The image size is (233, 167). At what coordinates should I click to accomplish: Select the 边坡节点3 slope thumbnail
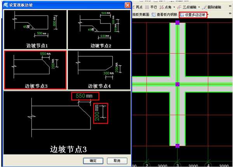(x=35, y=70)
